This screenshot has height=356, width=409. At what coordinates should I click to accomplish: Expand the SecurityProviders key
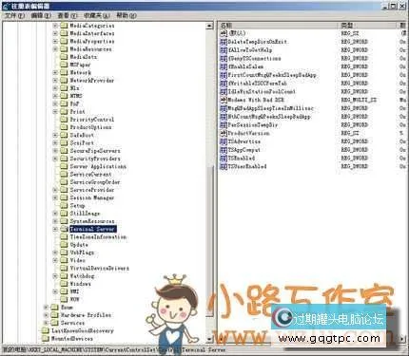[x=55, y=159]
